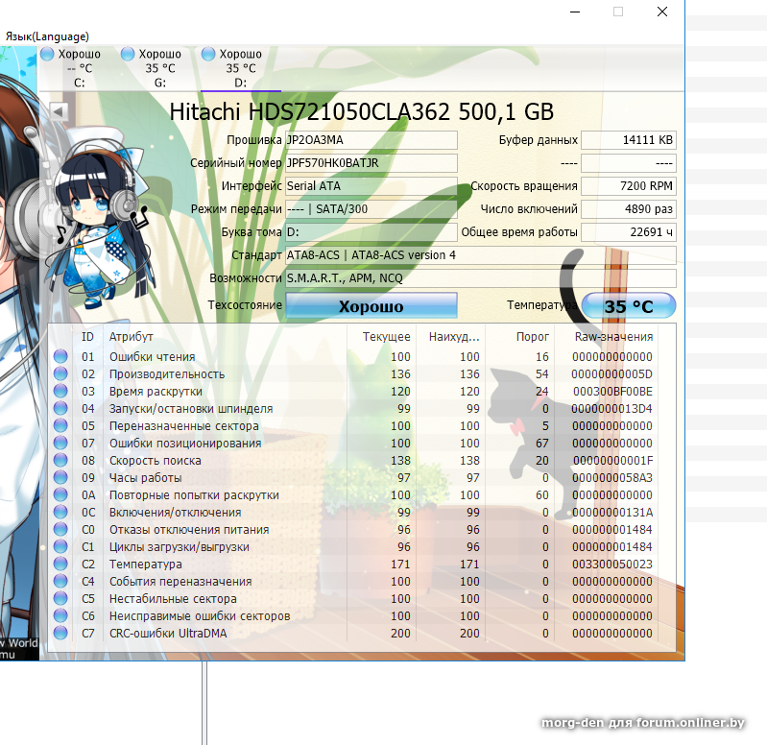The image size is (767, 745).
Task: Click the Serial ATA interface field
Action: coord(372,186)
